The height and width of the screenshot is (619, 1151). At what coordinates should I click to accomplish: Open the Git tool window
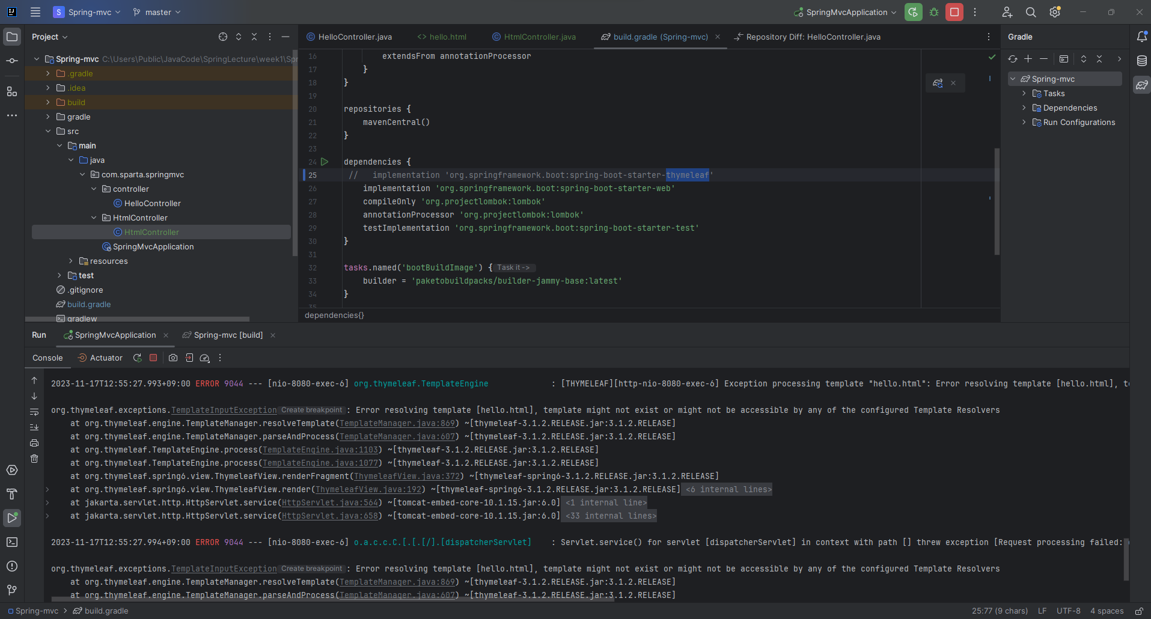[x=12, y=590]
